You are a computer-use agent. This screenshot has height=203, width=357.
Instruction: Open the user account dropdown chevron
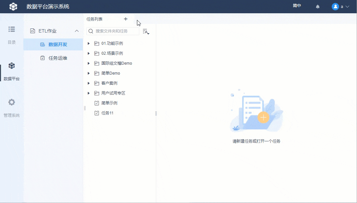point(347,7)
